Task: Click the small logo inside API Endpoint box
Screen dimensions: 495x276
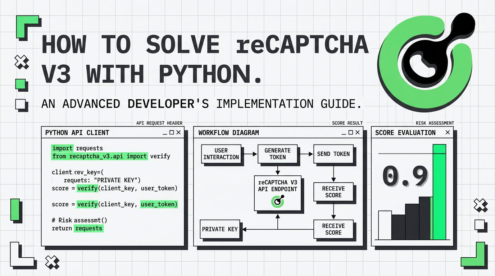Action: click(277, 202)
